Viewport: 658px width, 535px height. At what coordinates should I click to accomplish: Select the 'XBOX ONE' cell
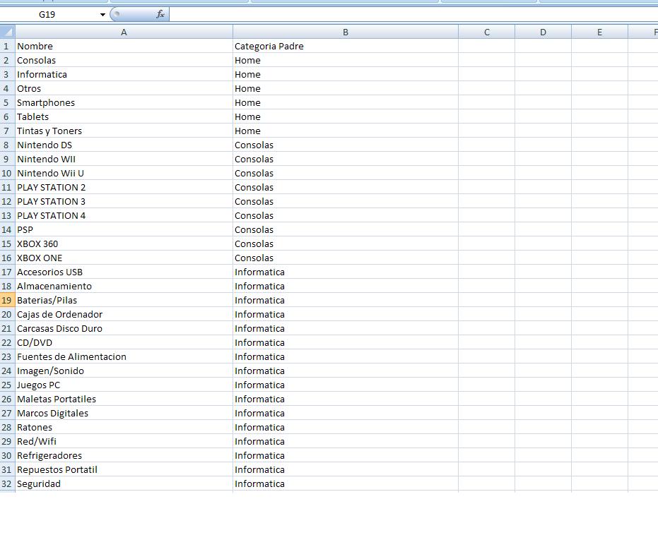click(124, 258)
